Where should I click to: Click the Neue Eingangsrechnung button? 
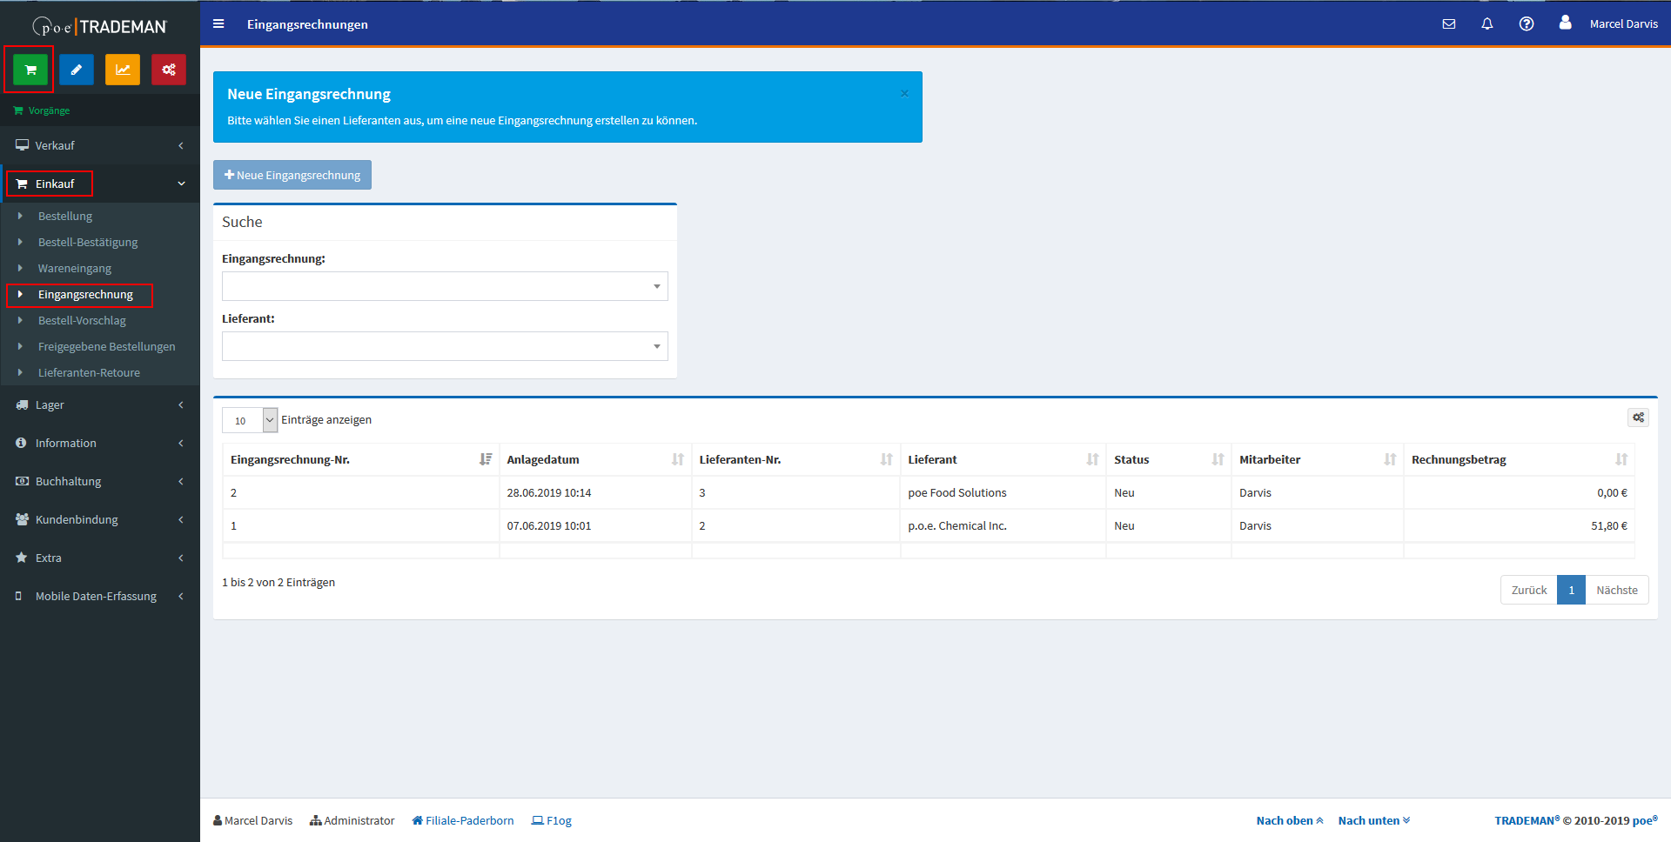(x=292, y=175)
